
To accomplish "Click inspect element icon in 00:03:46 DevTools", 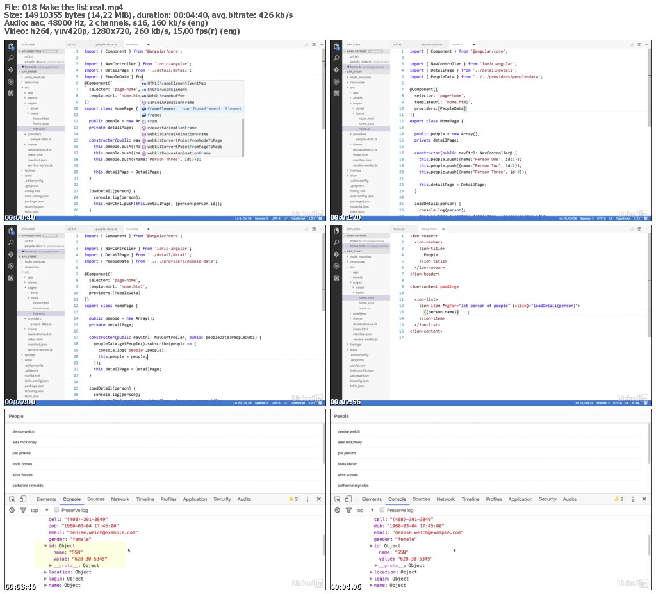I will (12, 499).
